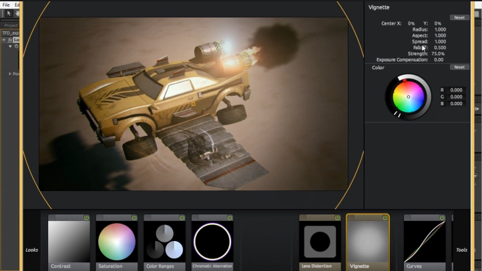
Task: Reset the Color section
Action: tap(459, 67)
